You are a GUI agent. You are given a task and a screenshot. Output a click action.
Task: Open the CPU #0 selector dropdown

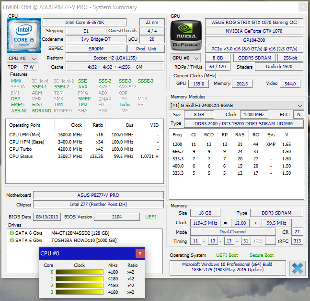tap(23, 59)
